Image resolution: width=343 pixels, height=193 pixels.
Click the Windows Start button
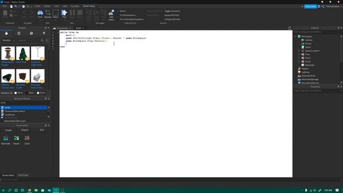click(x=3, y=190)
